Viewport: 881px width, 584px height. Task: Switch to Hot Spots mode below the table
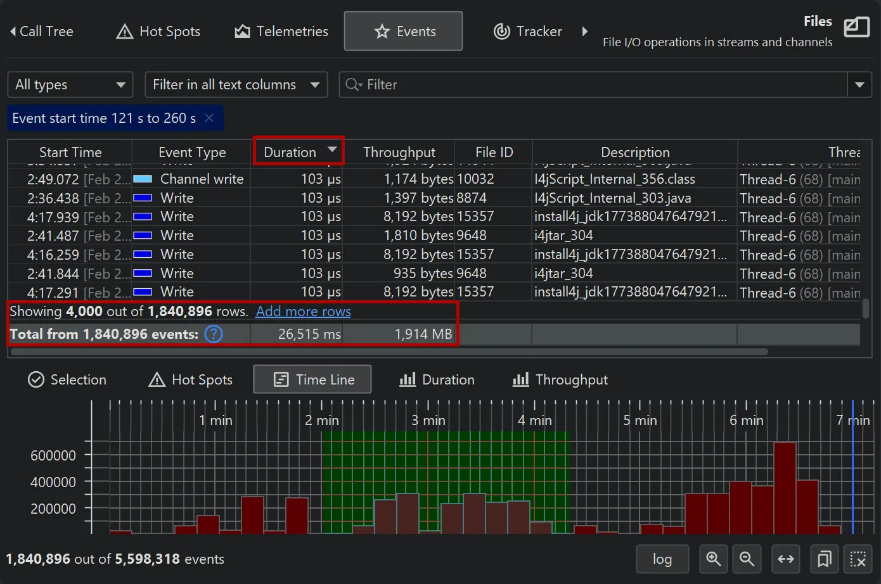pyautogui.click(x=190, y=379)
